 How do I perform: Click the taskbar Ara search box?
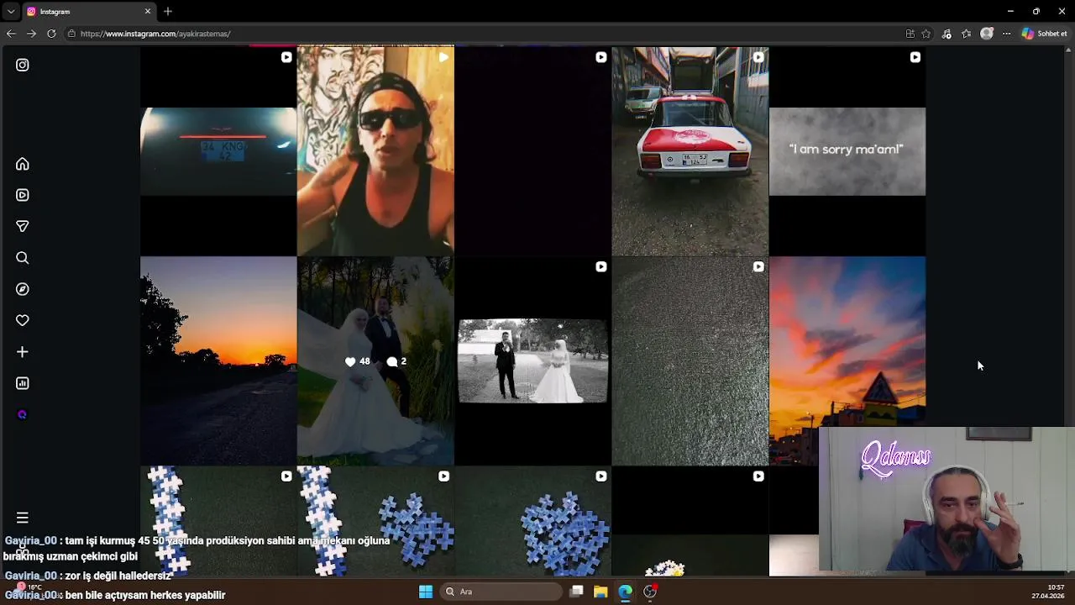pos(501,592)
